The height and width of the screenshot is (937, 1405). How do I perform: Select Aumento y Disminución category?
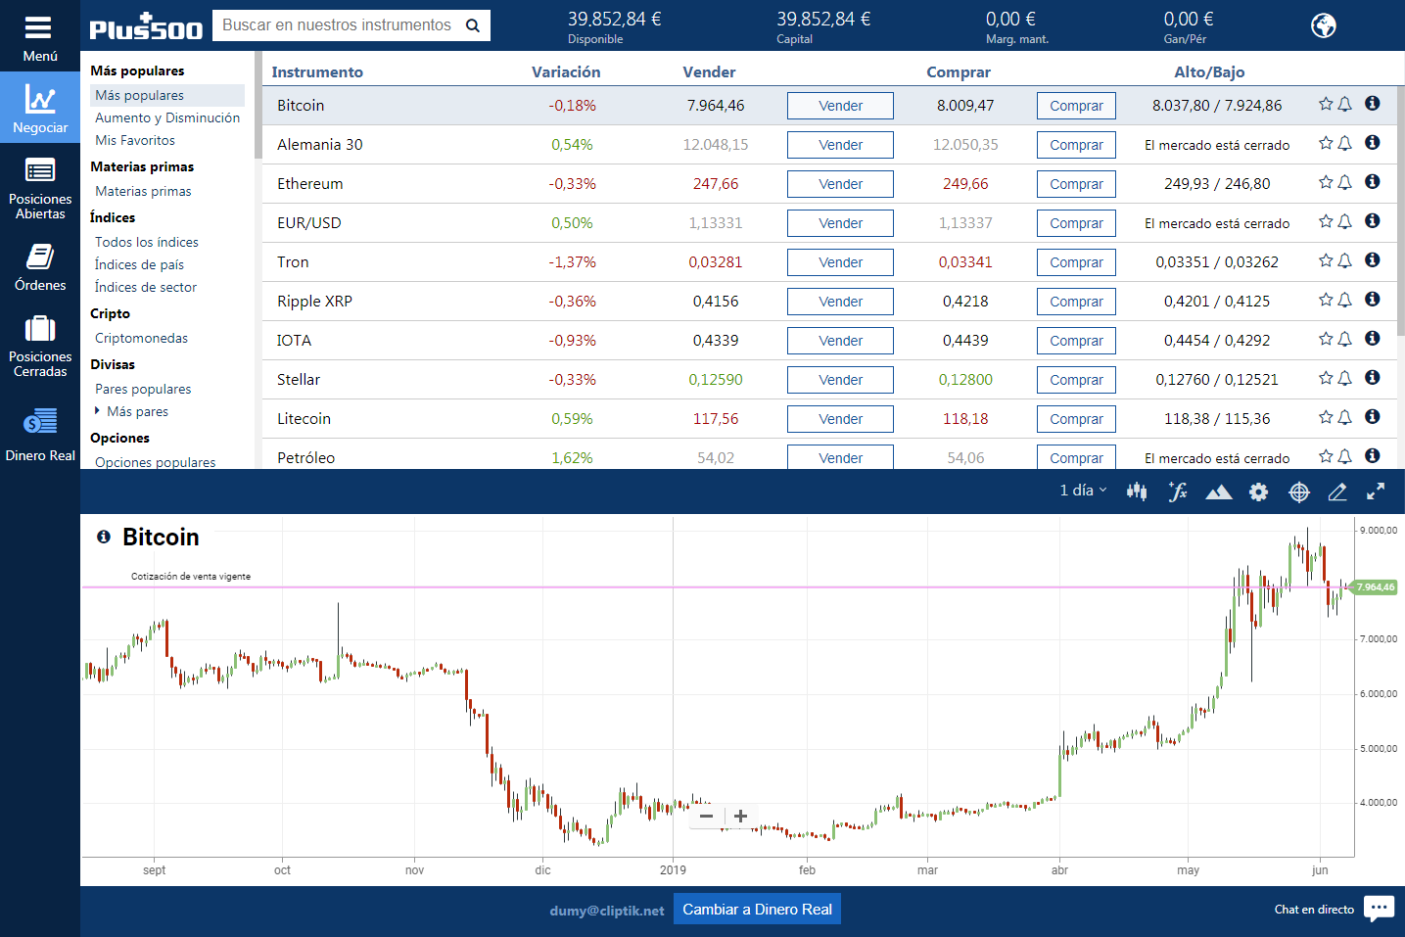click(x=167, y=117)
